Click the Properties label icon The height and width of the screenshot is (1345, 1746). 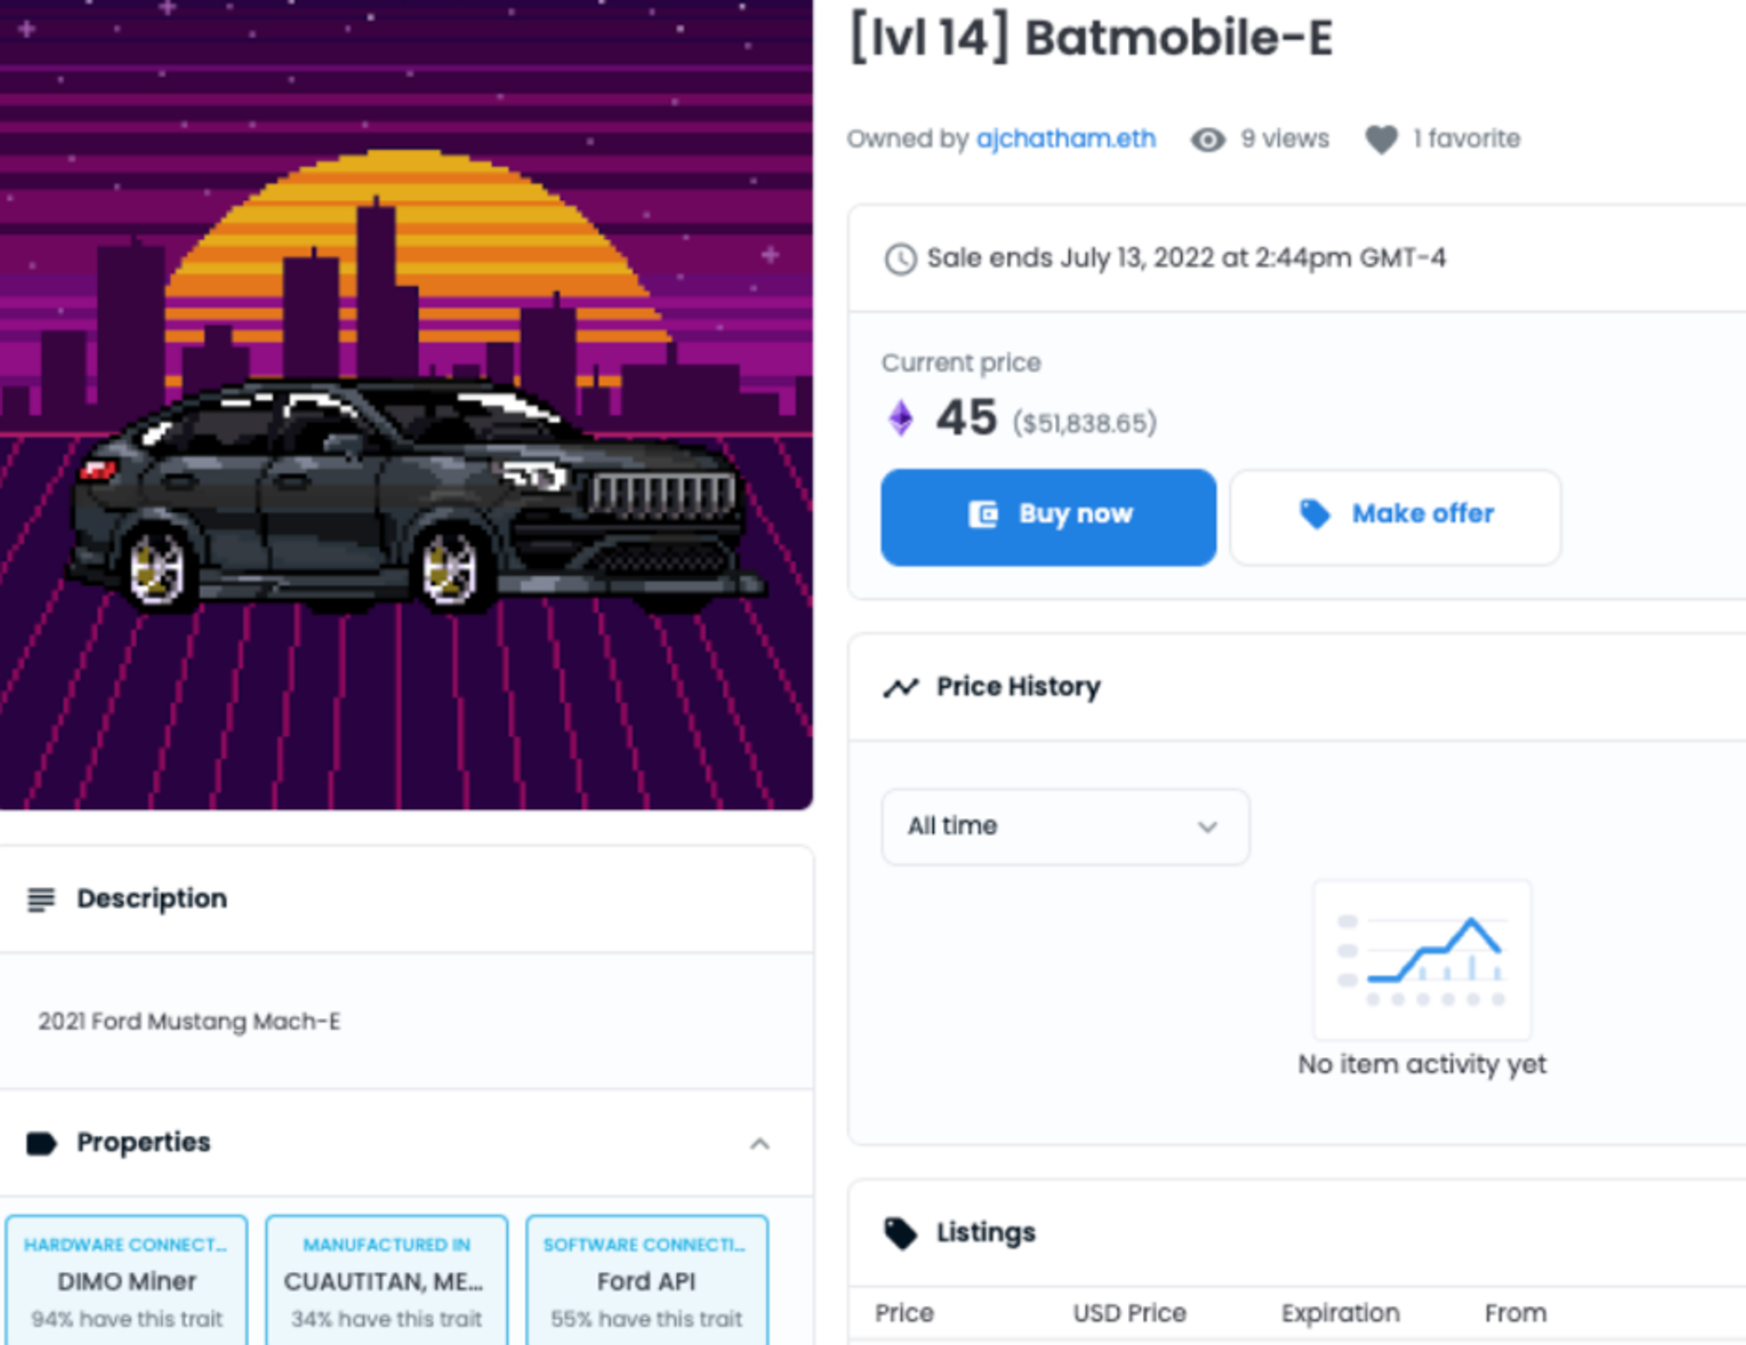tap(42, 1141)
